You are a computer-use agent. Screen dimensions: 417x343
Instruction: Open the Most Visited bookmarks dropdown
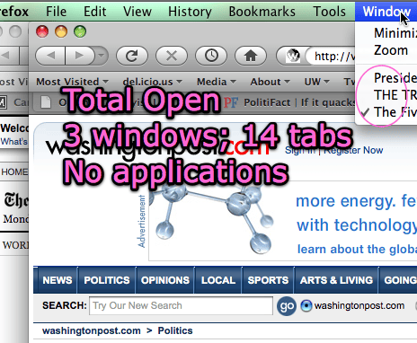[72, 82]
